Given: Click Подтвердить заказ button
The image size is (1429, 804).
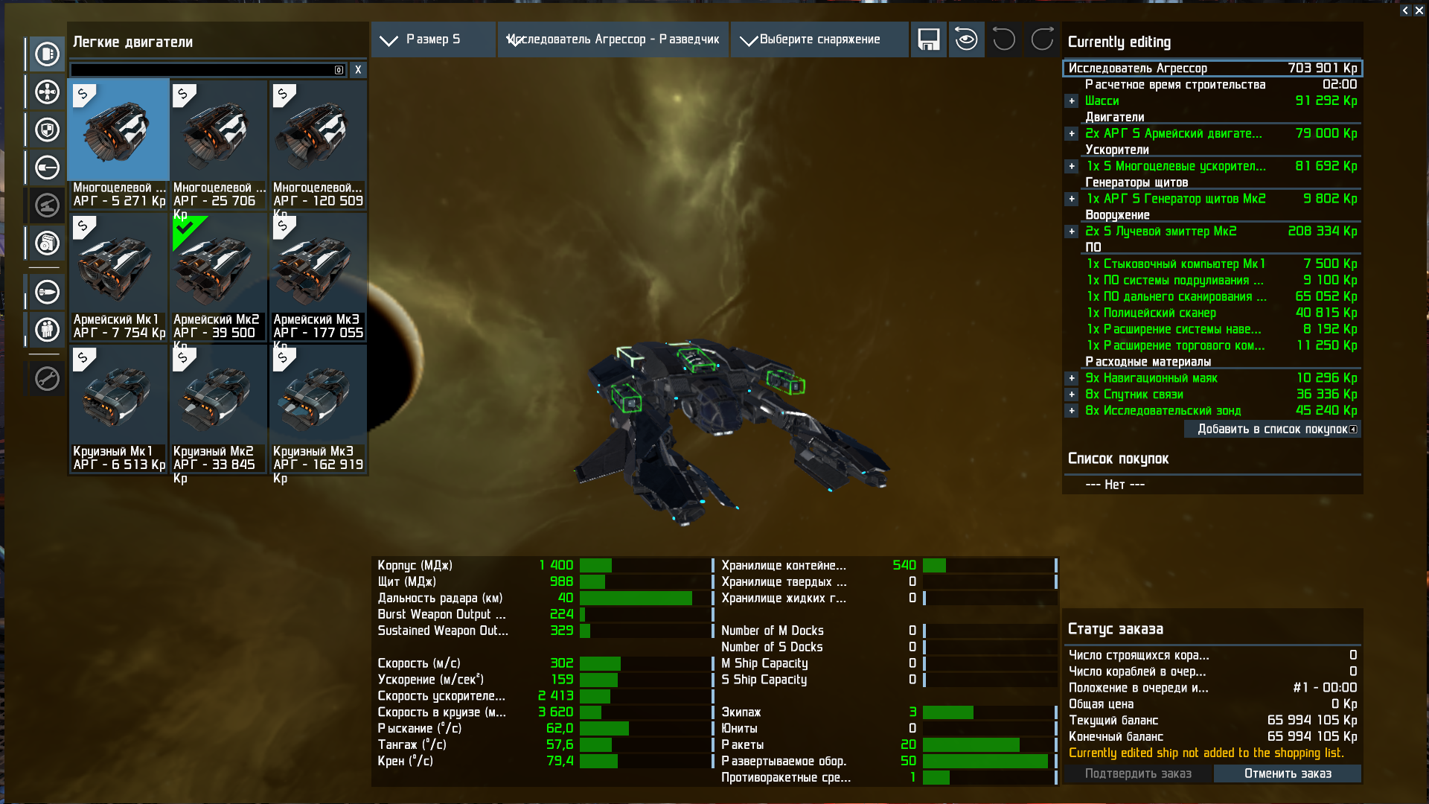Looking at the screenshot, I should [x=1138, y=773].
